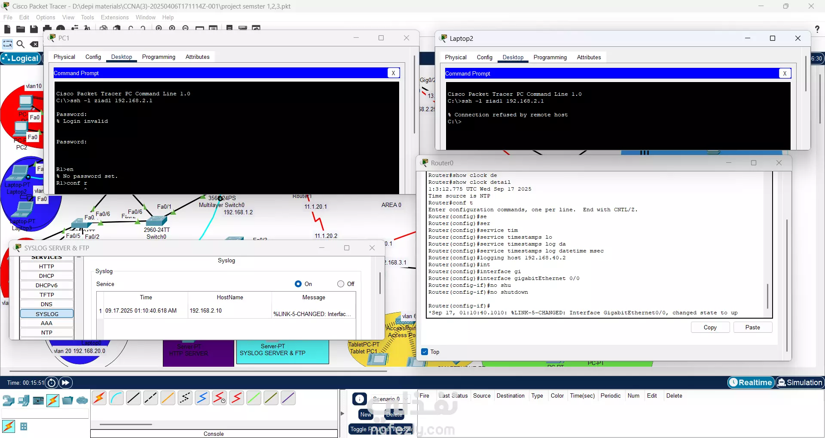The width and height of the screenshot is (825, 438).
Task: Select the Inspect magnifier tool
Action: [x=20, y=44]
